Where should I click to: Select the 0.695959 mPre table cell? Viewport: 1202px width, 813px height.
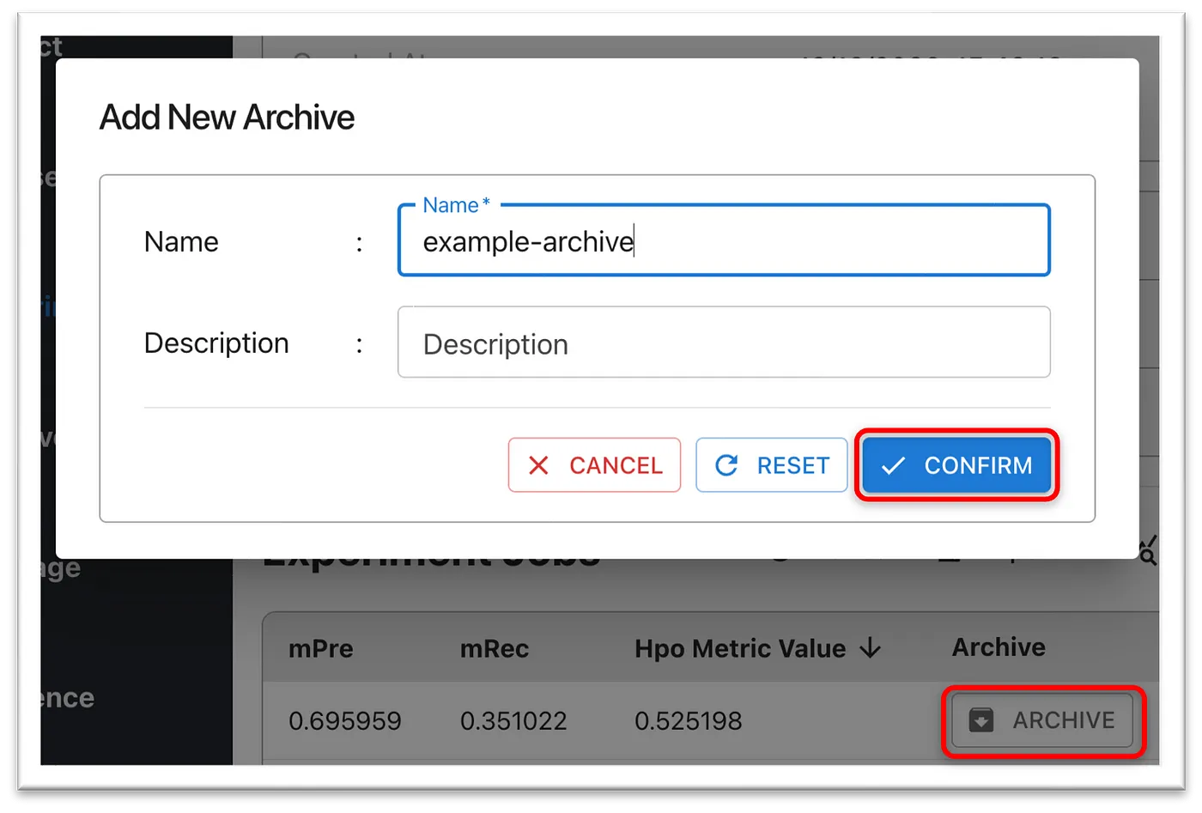pos(344,720)
